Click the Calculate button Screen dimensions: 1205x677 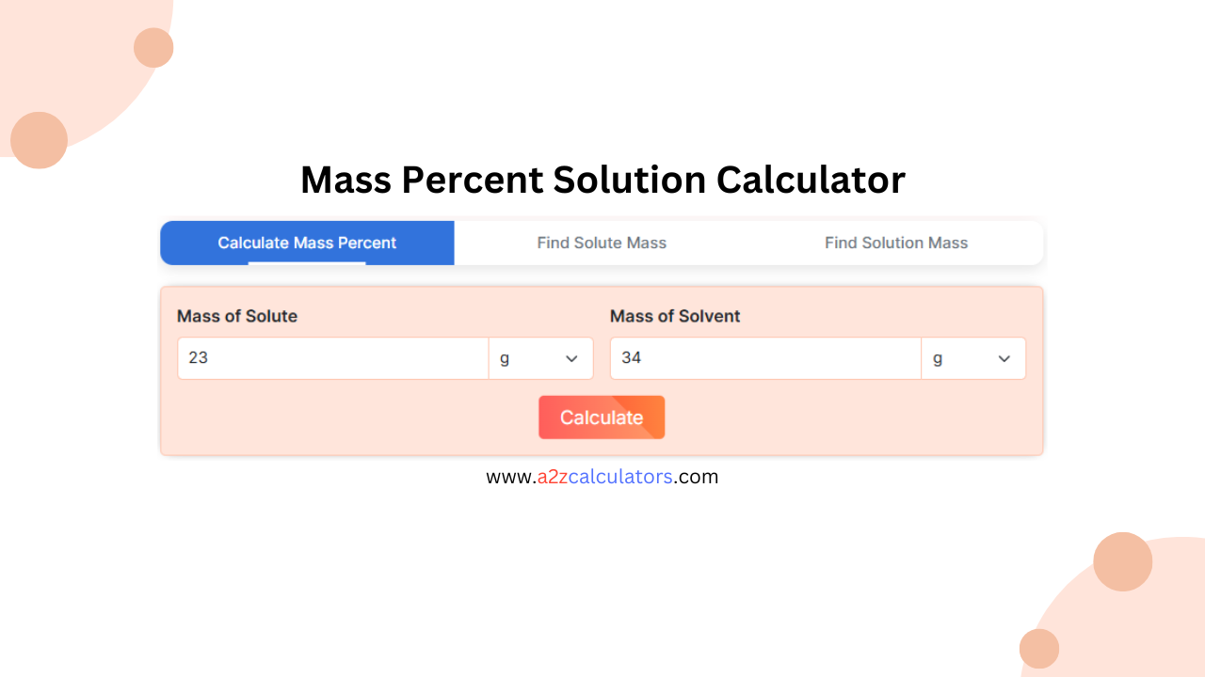pos(602,417)
